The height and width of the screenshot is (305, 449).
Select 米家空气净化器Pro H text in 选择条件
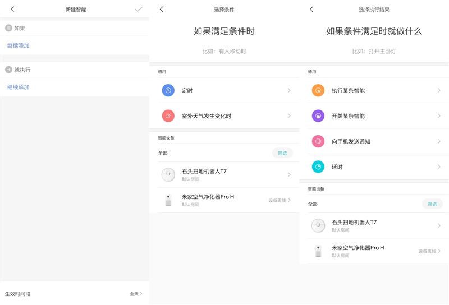click(x=208, y=197)
